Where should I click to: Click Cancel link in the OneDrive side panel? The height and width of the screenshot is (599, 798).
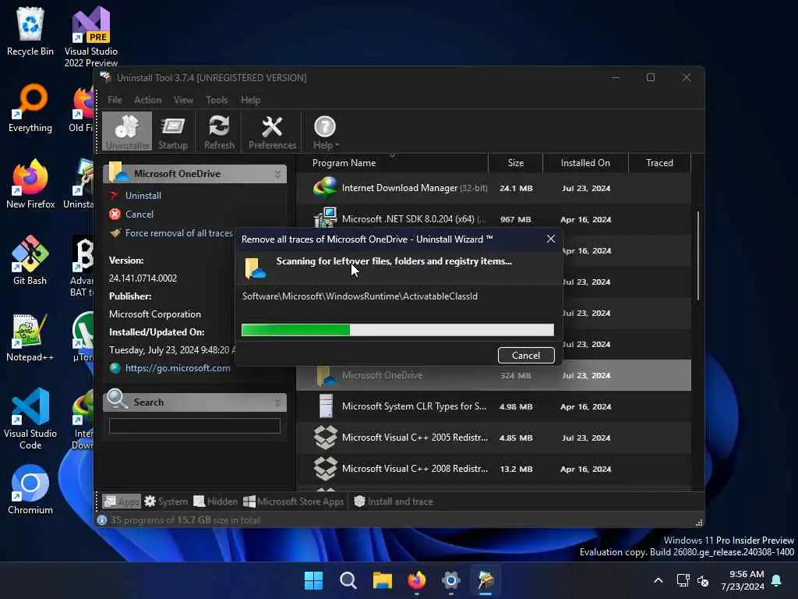click(139, 214)
